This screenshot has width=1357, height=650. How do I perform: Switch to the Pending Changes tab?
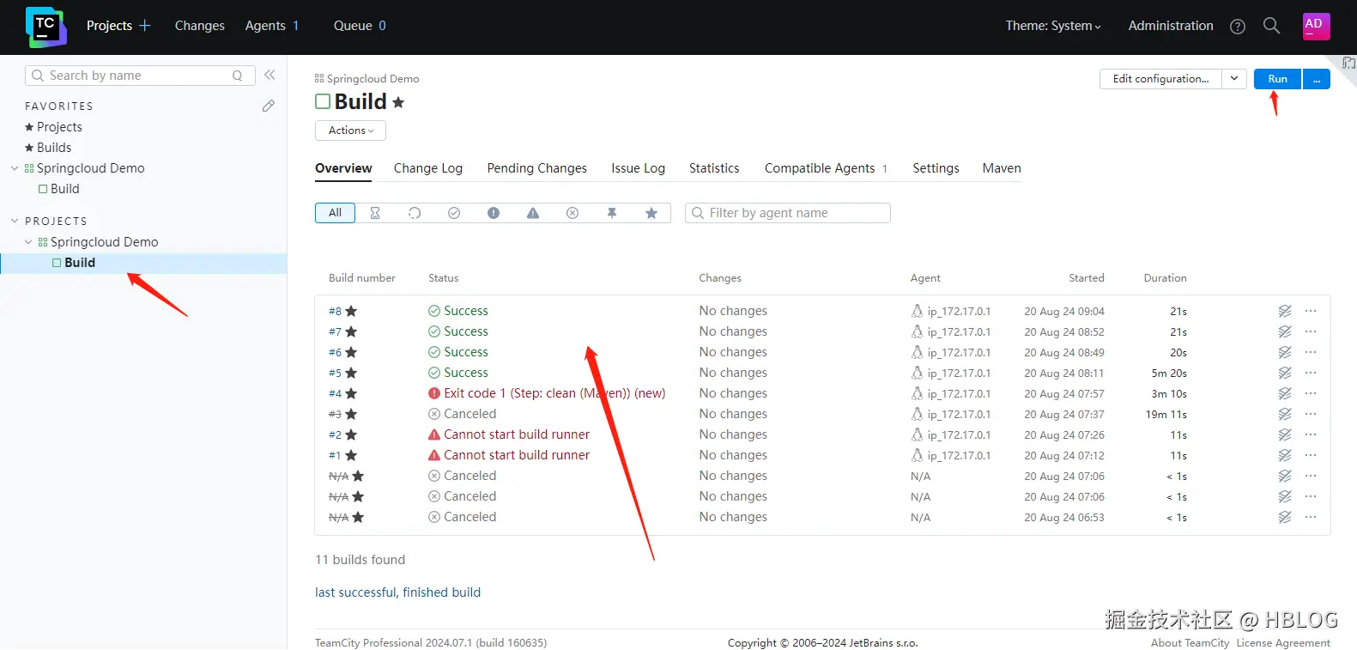pos(537,168)
